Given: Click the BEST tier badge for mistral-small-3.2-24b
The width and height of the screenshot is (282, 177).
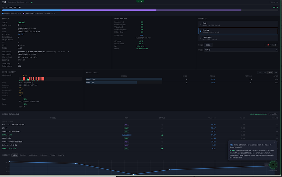Looking at the screenshot, I should [x=127, y=125].
